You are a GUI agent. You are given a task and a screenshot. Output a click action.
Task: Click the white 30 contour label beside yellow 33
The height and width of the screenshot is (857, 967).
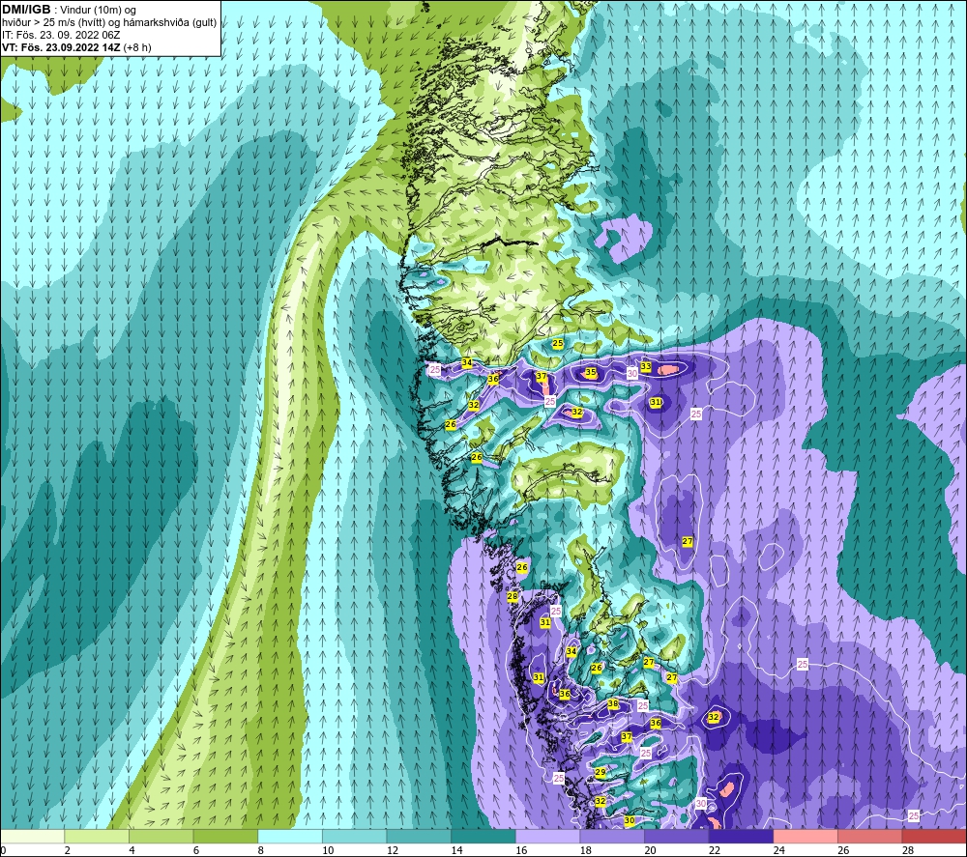[x=632, y=373]
